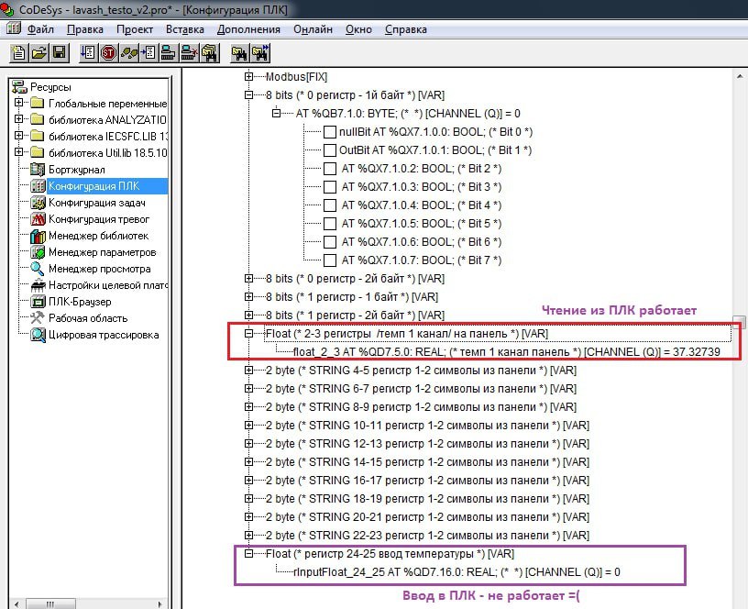Click the Step in arrow-page icon
748x609 pixels.
click(148, 53)
